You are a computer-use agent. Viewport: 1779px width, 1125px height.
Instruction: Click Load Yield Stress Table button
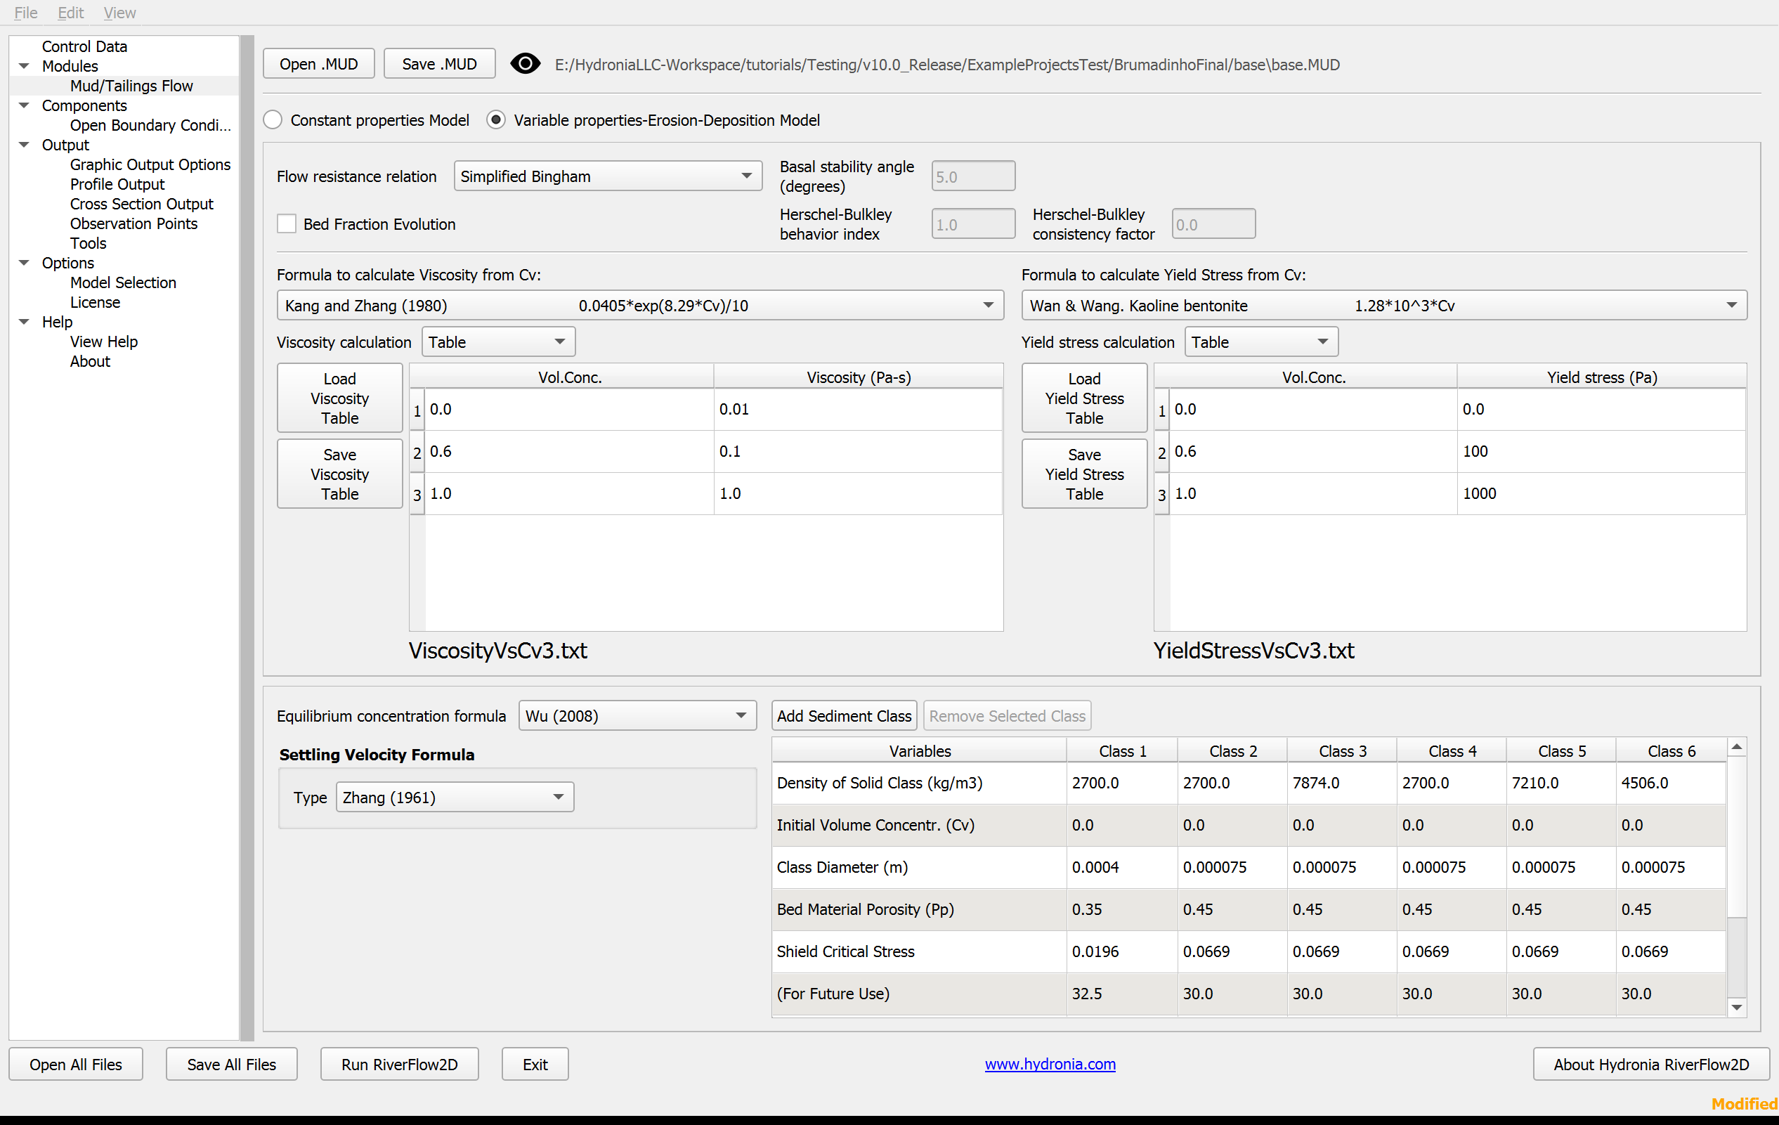(x=1085, y=398)
